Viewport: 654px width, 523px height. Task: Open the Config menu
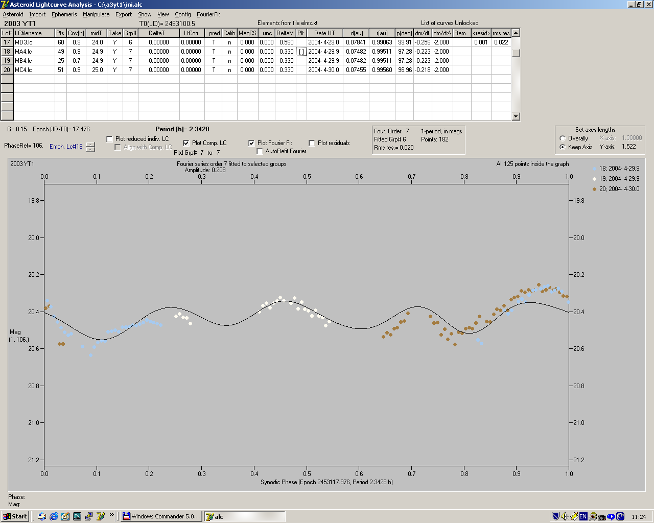(x=182, y=14)
